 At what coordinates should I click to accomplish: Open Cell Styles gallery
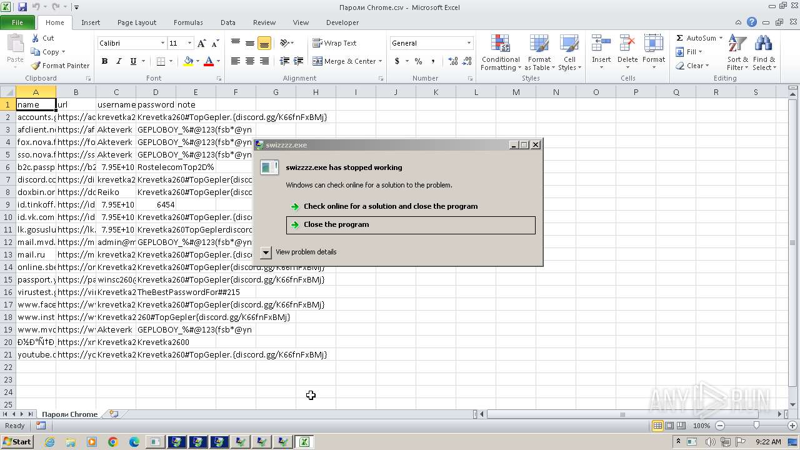[569, 53]
